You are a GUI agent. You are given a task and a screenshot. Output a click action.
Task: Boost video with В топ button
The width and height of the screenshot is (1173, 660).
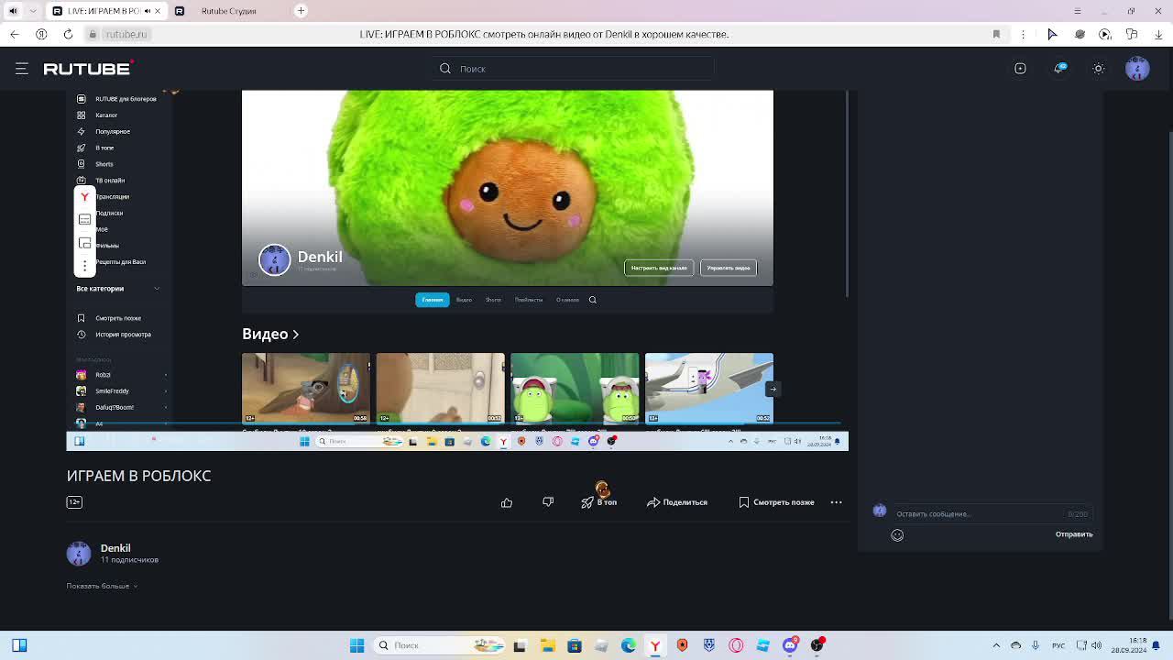(x=599, y=502)
